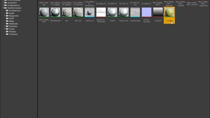Collapse the StarterContent folder arrow
The height and width of the screenshot is (118, 210).
pyautogui.click(x=3, y=8)
